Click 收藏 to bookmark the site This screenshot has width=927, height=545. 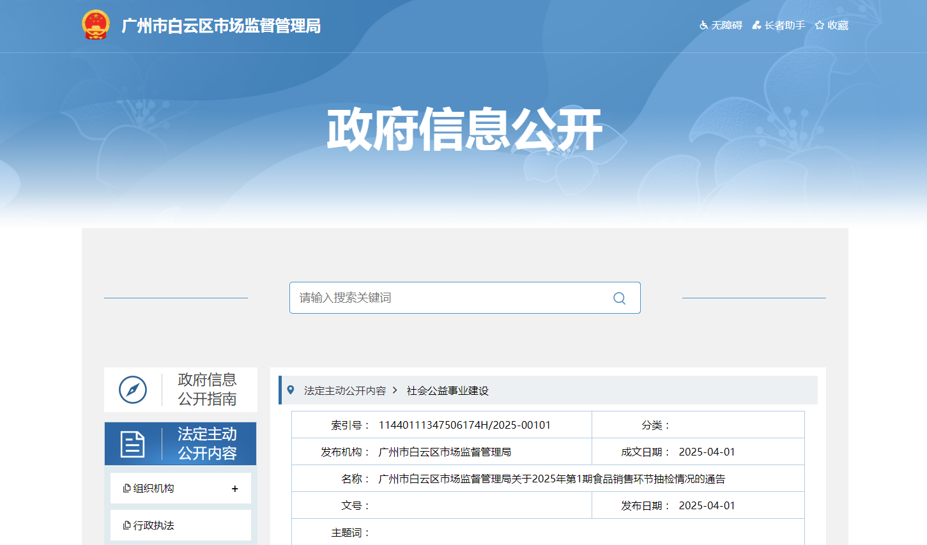click(x=838, y=26)
